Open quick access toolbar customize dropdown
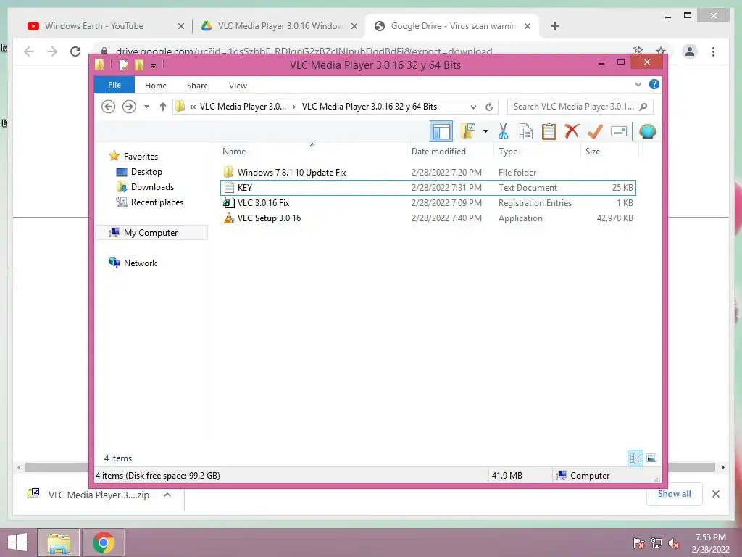The height and width of the screenshot is (557, 742). [154, 65]
